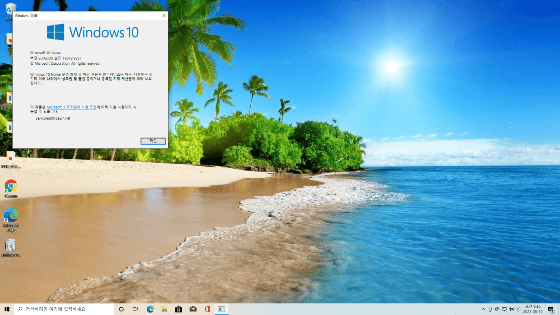Select the Chrome desktop shortcut

coord(11,189)
